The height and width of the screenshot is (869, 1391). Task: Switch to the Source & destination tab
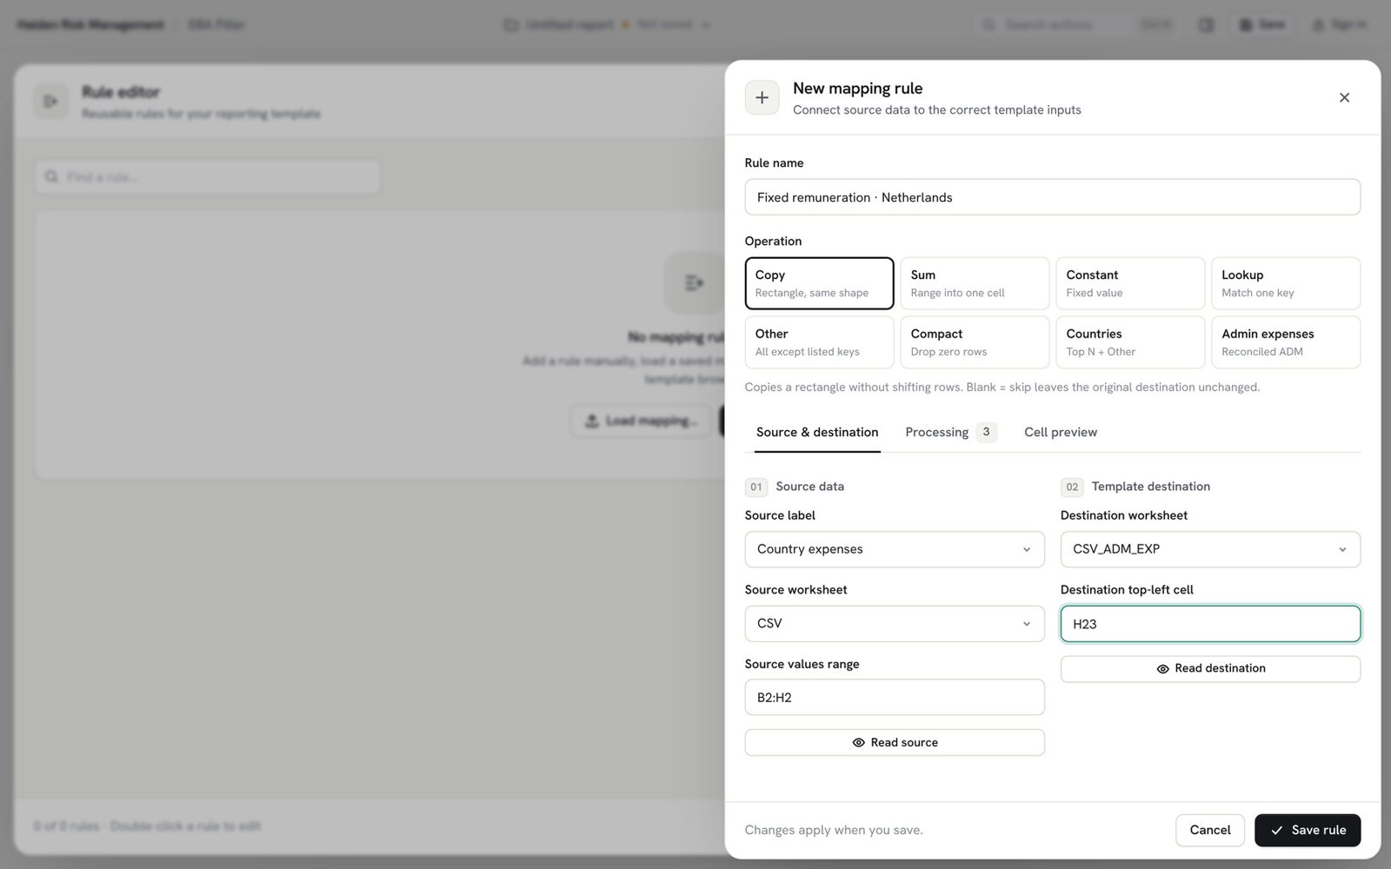pos(817,432)
